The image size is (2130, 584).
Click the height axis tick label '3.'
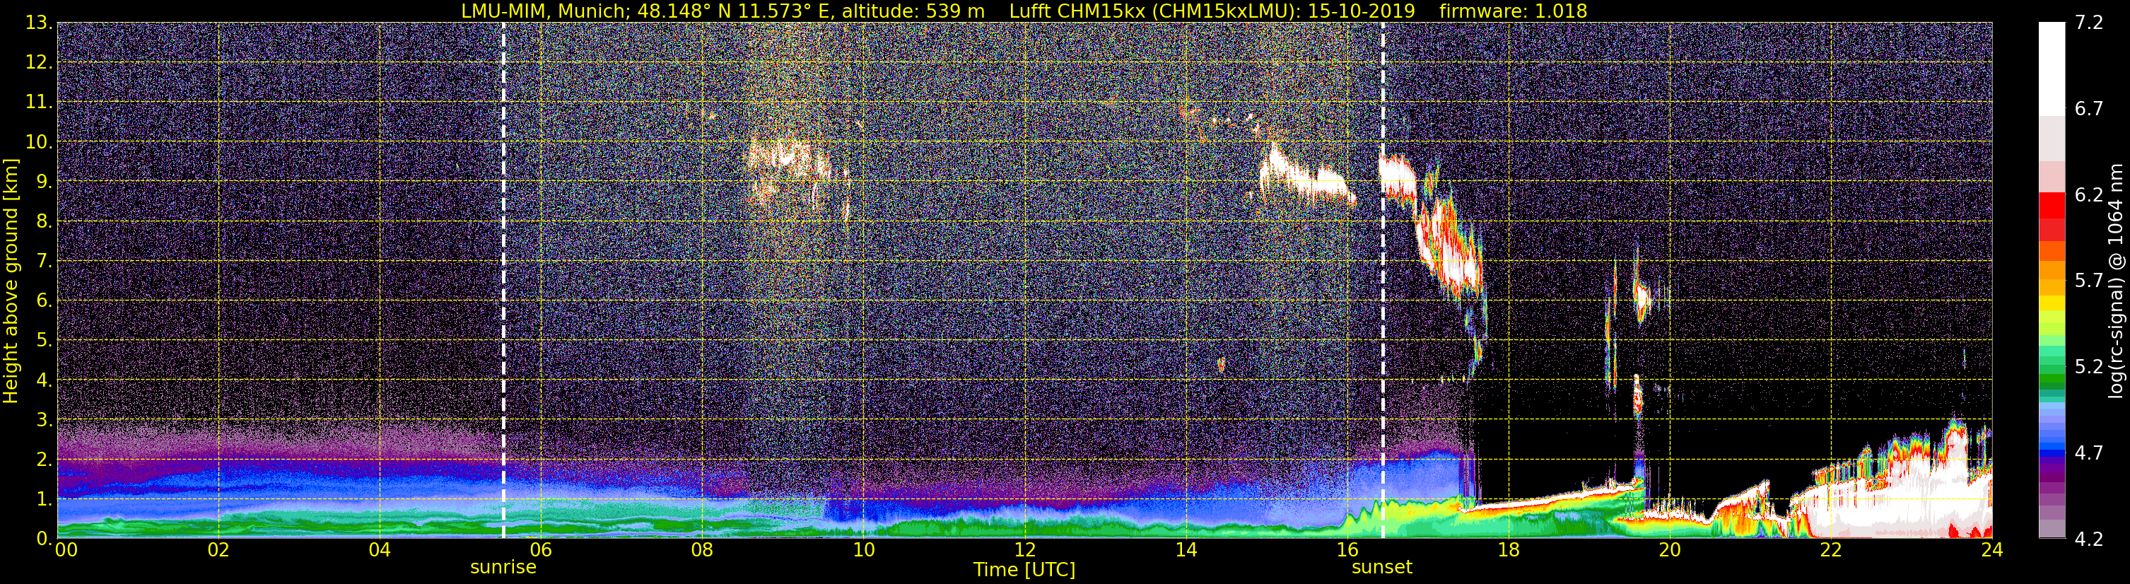click(x=44, y=420)
